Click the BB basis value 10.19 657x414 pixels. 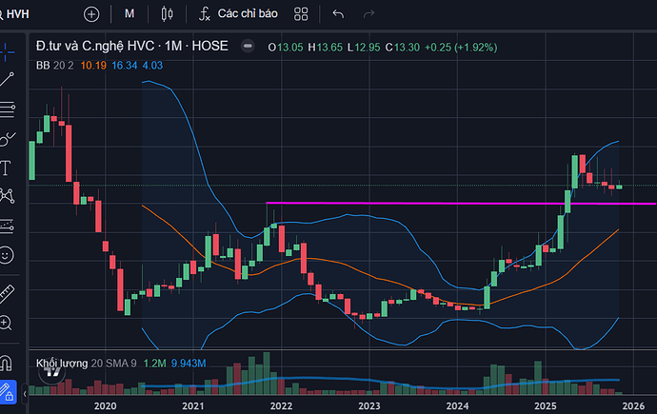(93, 66)
